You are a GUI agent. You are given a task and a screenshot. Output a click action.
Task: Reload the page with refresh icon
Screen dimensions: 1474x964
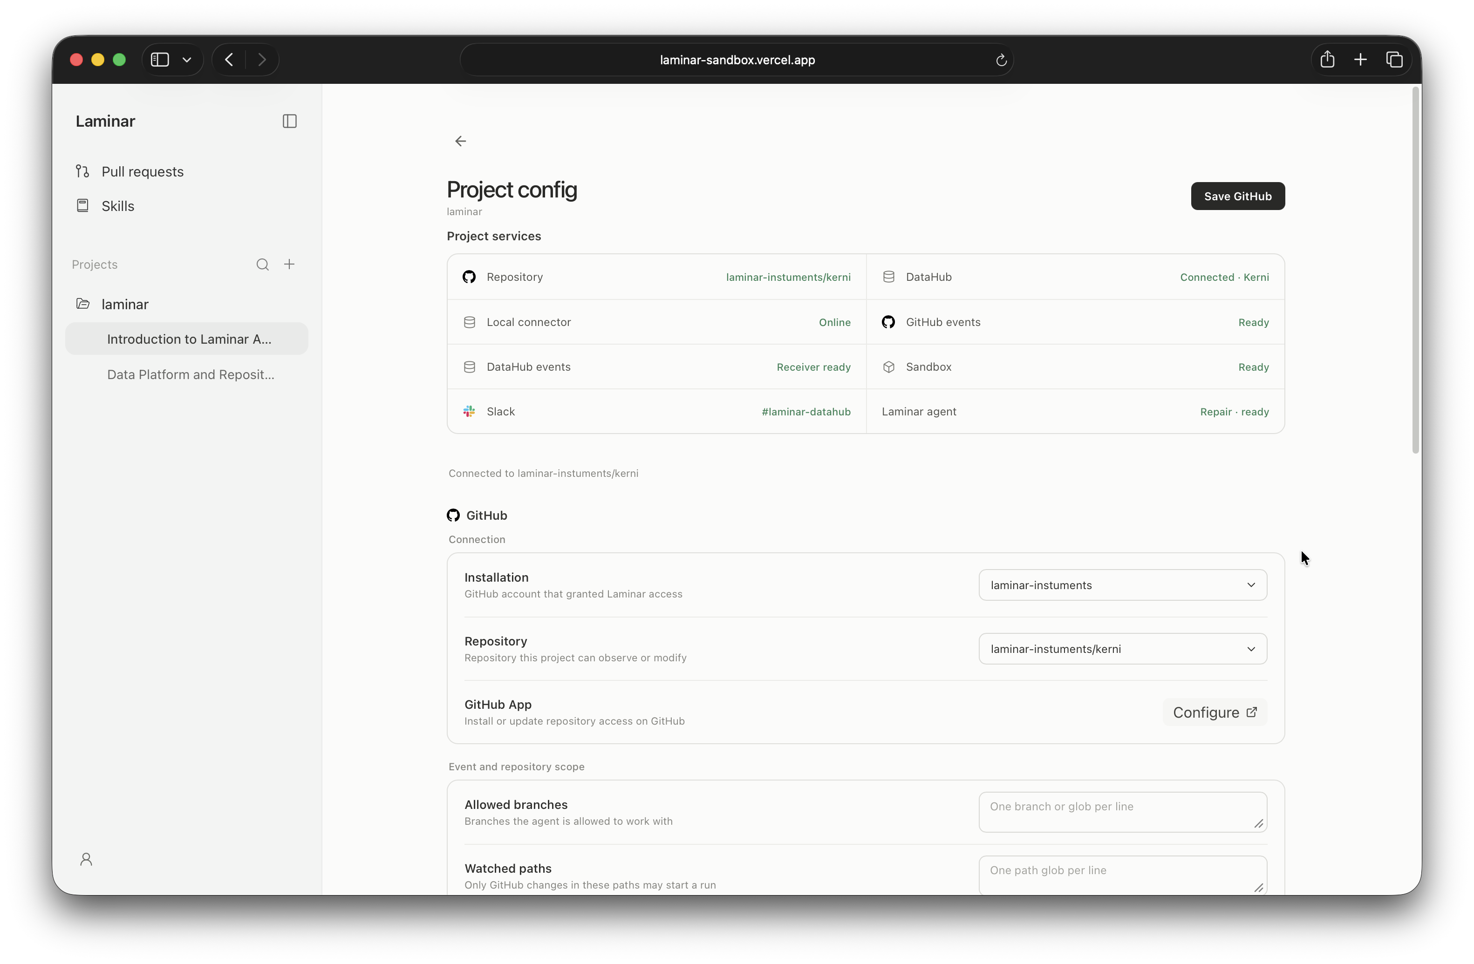(x=1001, y=60)
